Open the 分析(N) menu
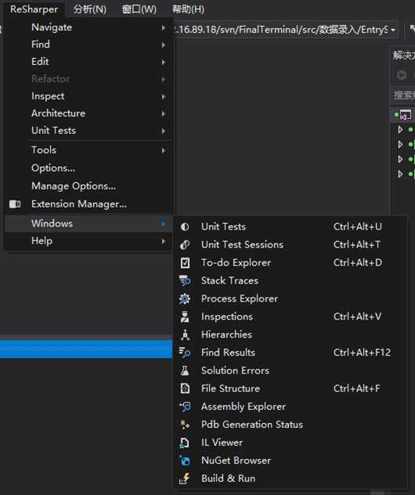This screenshot has height=495, width=415. [90, 9]
